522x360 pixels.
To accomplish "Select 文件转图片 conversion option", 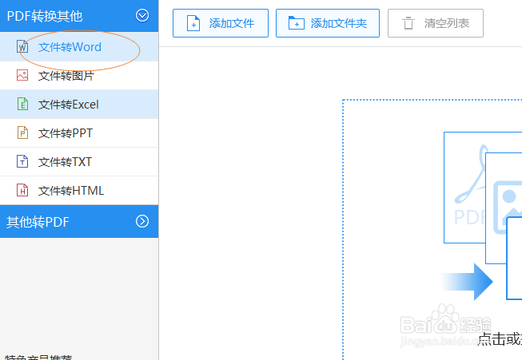I will pos(79,76).
